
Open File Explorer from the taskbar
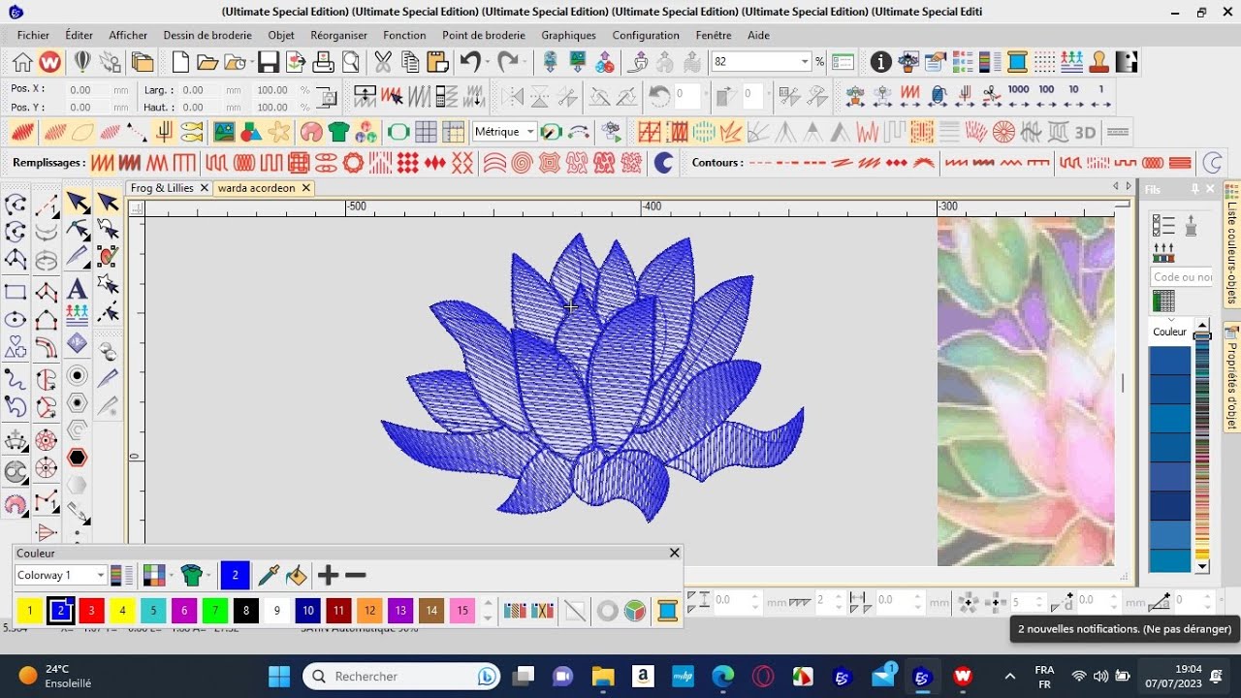(603, 676)
